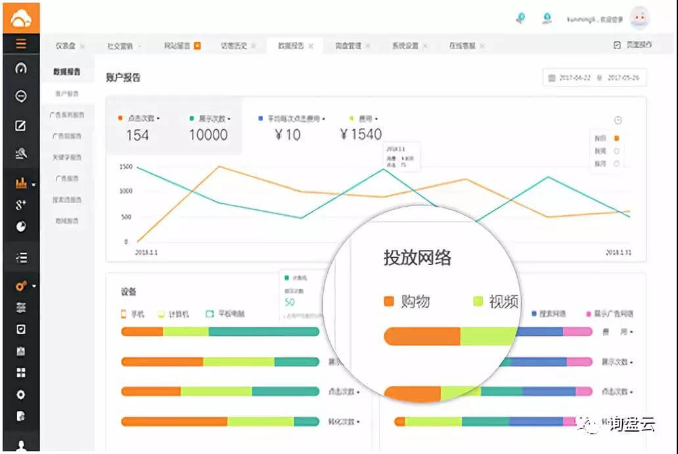Select the 按月 radio option
The height and width of the screenshot is (454, 678).
617,163
